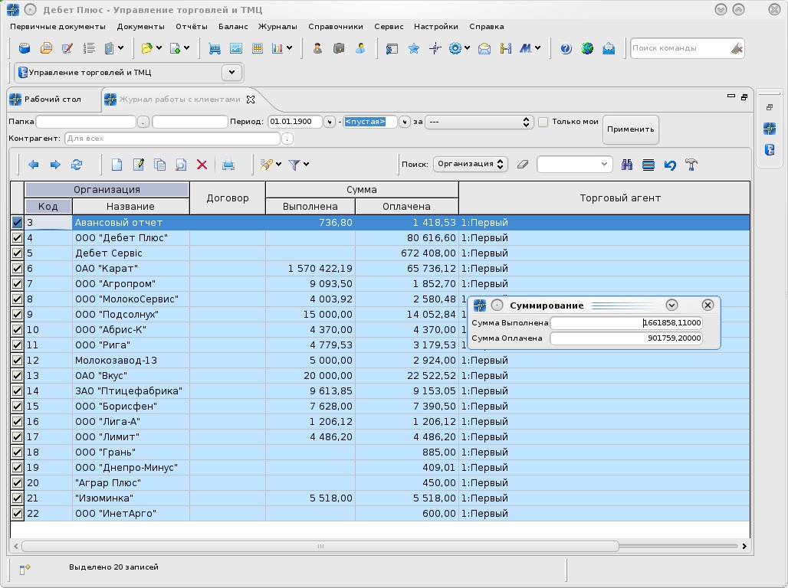Uncheck the row for ООО "ИнетАрго"

point(17,513)
